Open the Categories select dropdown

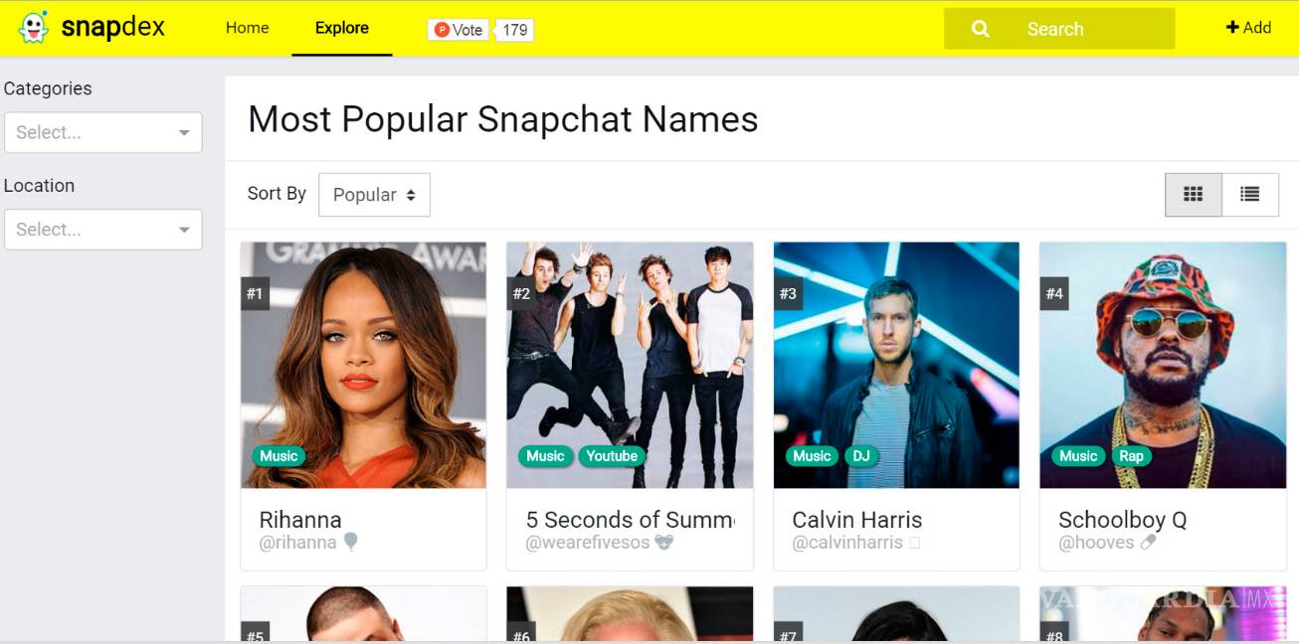pyautogui.click(x=103, y=132)
